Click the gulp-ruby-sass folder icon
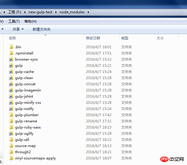Screen dimensions: 187x165 (11, 127)
